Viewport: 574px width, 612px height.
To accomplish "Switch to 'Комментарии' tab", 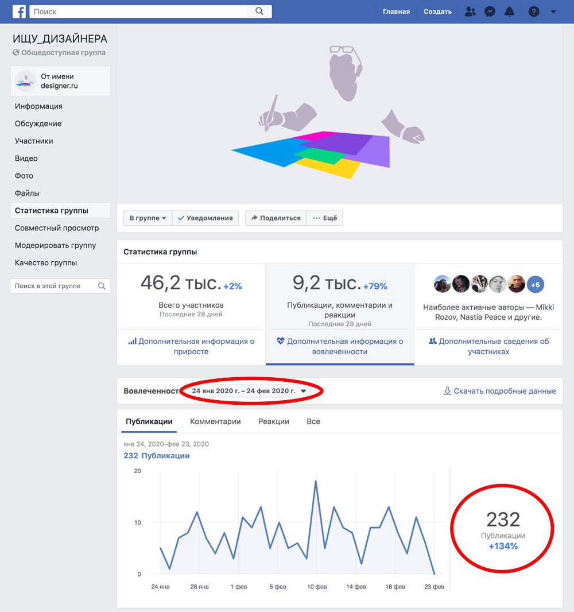I will coord(215,421).
